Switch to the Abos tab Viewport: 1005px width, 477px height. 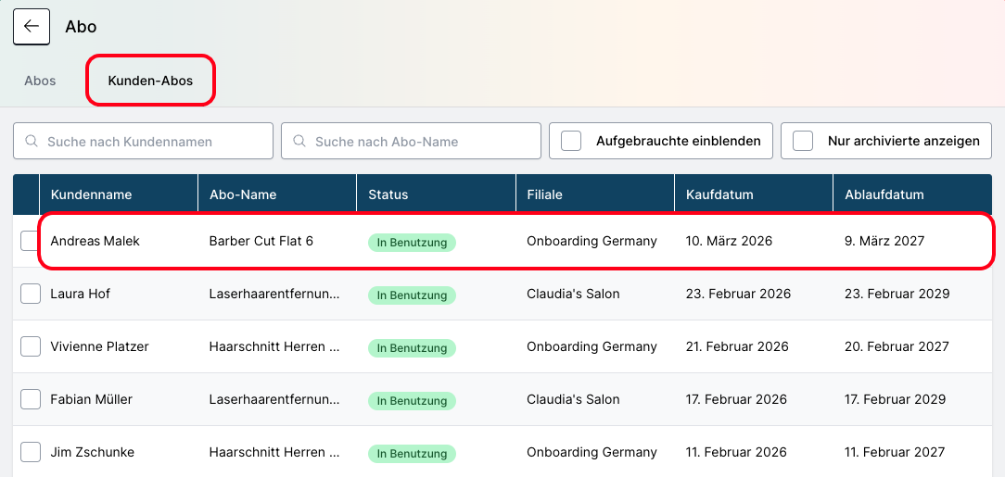pyautogui.click(x=40, y=81)
